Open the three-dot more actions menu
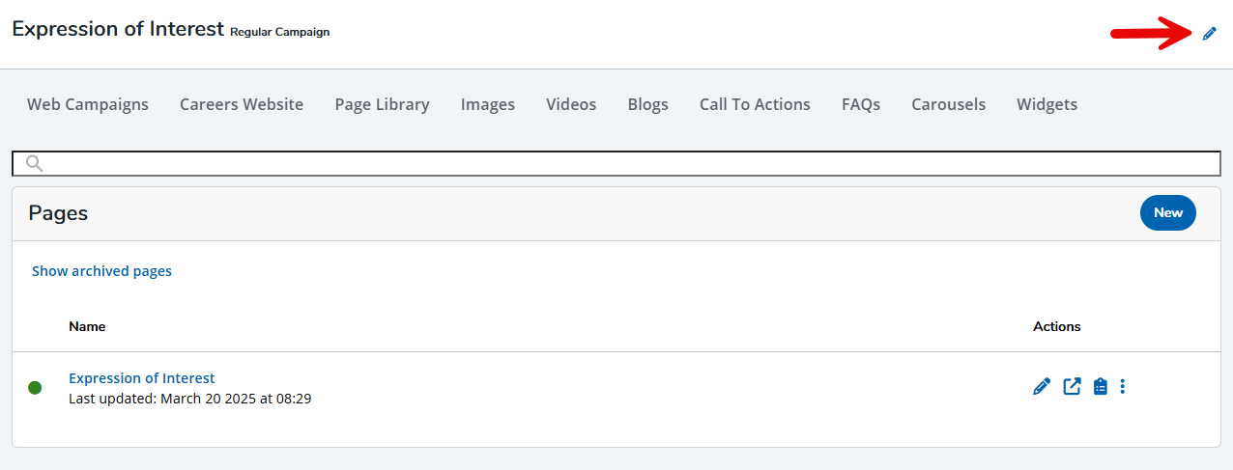This screenshot has width=1233, height=470. (x=1122, y=387)
